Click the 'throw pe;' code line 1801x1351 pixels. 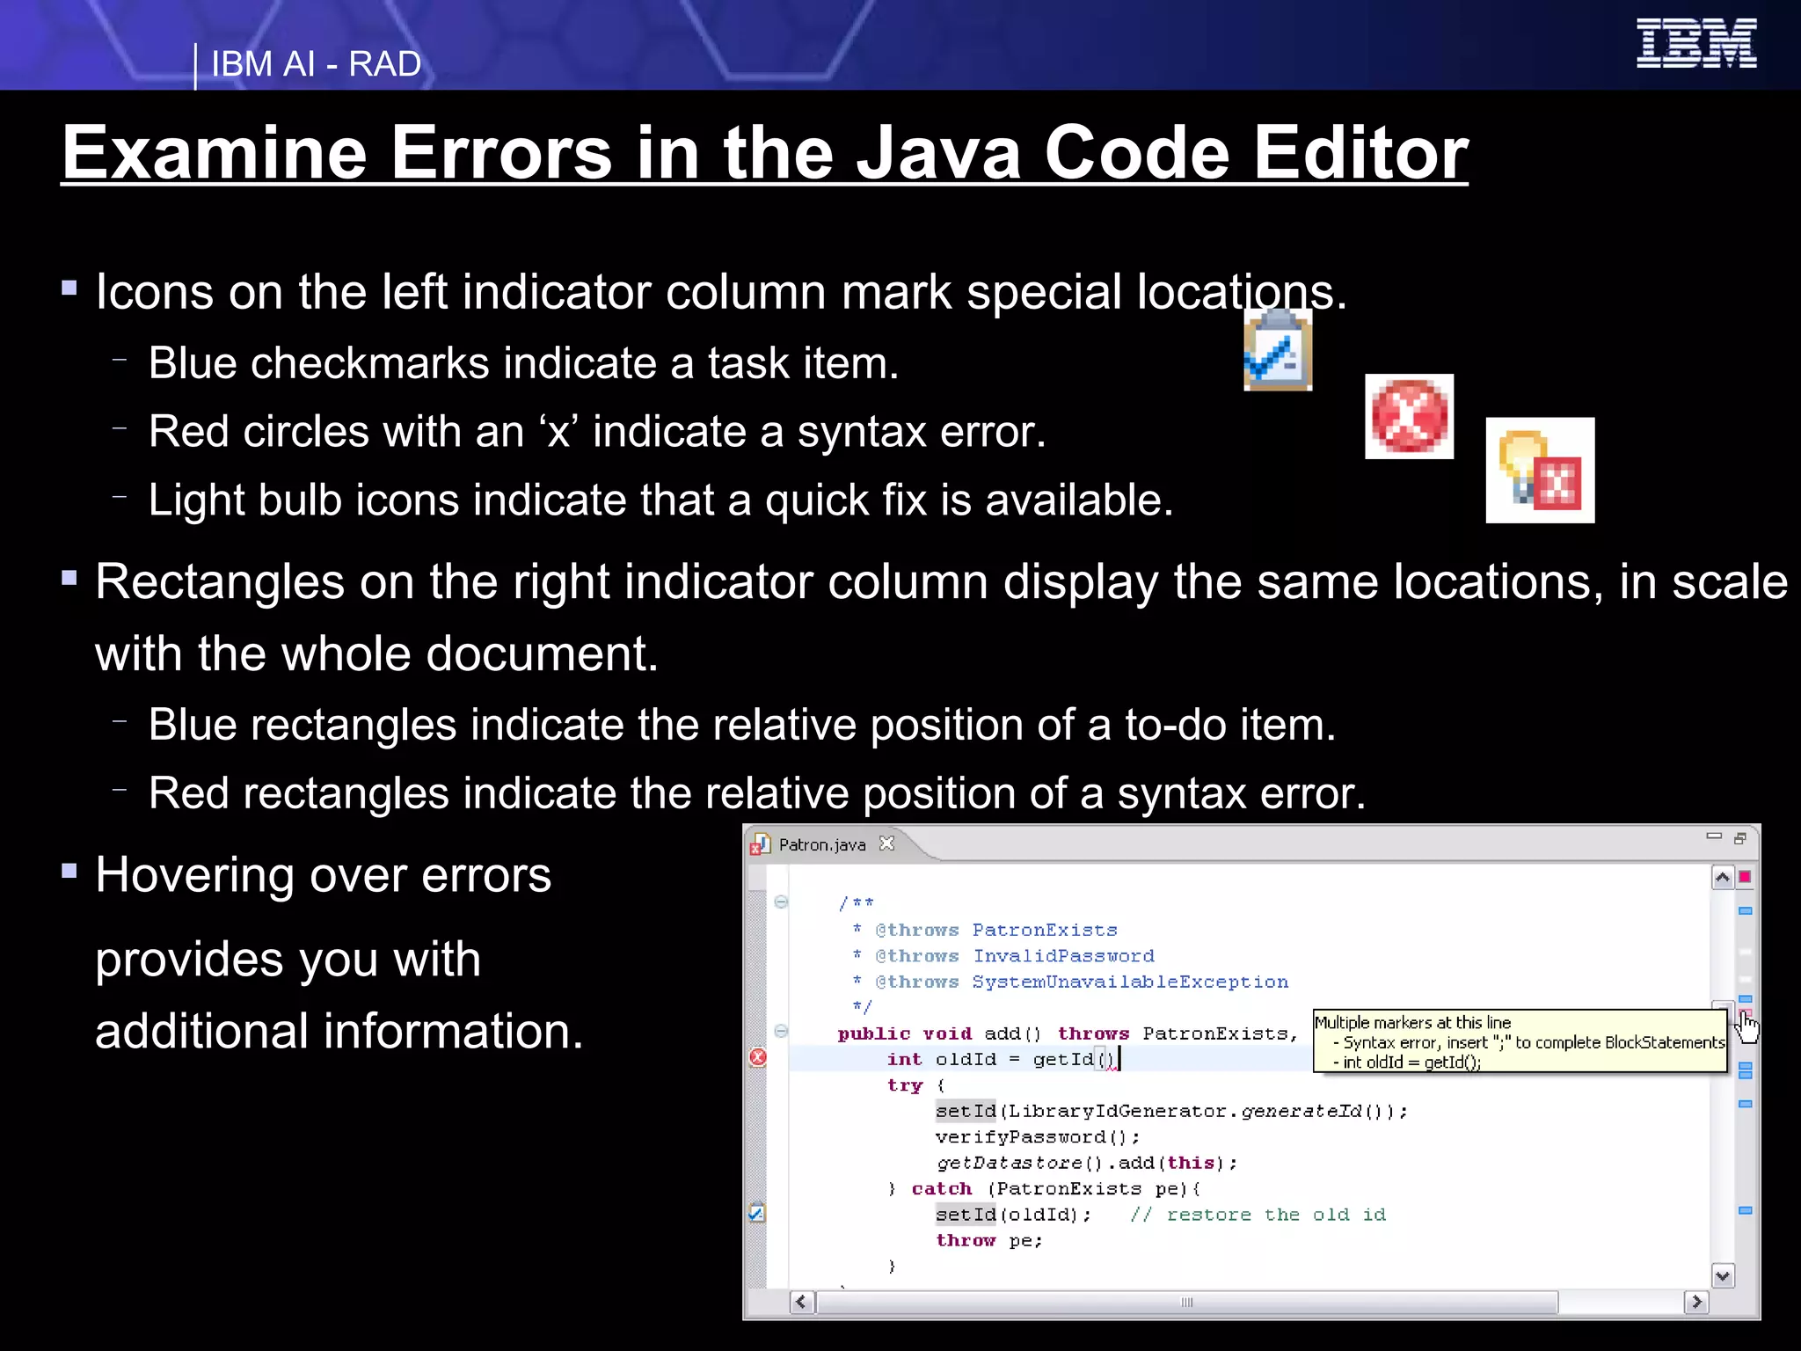tap(989, 1240)
